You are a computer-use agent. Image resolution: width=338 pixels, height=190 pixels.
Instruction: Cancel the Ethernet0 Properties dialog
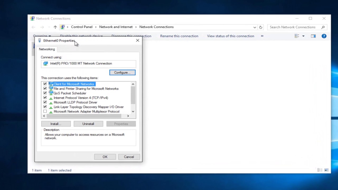click(129, 157)
